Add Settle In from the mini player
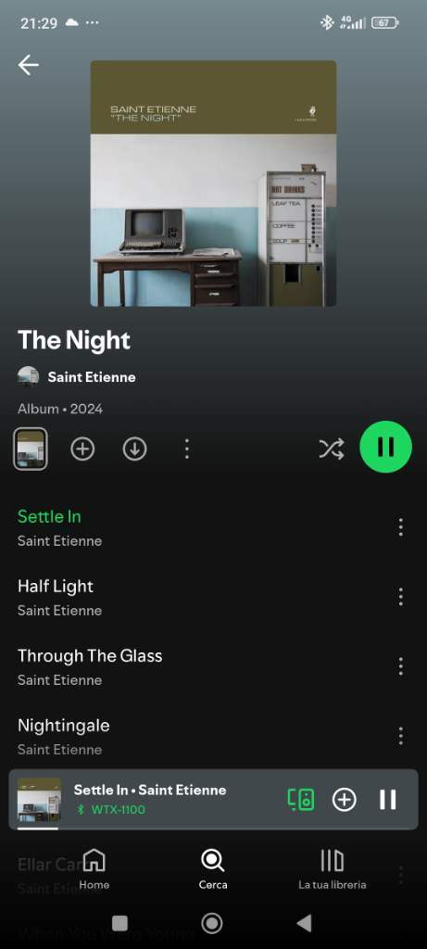 tap(345, 800)
